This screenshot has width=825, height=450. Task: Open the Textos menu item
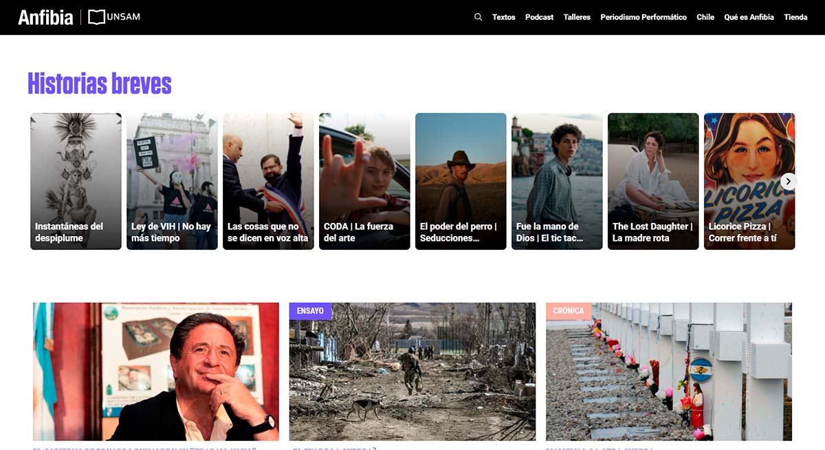pos(503,17)
